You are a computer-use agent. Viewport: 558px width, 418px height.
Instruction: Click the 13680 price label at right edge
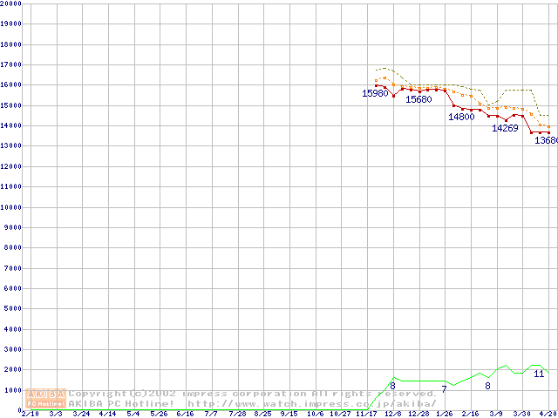pyautogui.click(x=546, y=140)
